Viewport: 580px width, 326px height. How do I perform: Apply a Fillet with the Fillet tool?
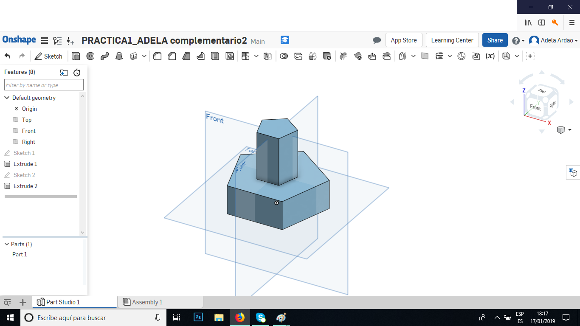click(157, 56)
